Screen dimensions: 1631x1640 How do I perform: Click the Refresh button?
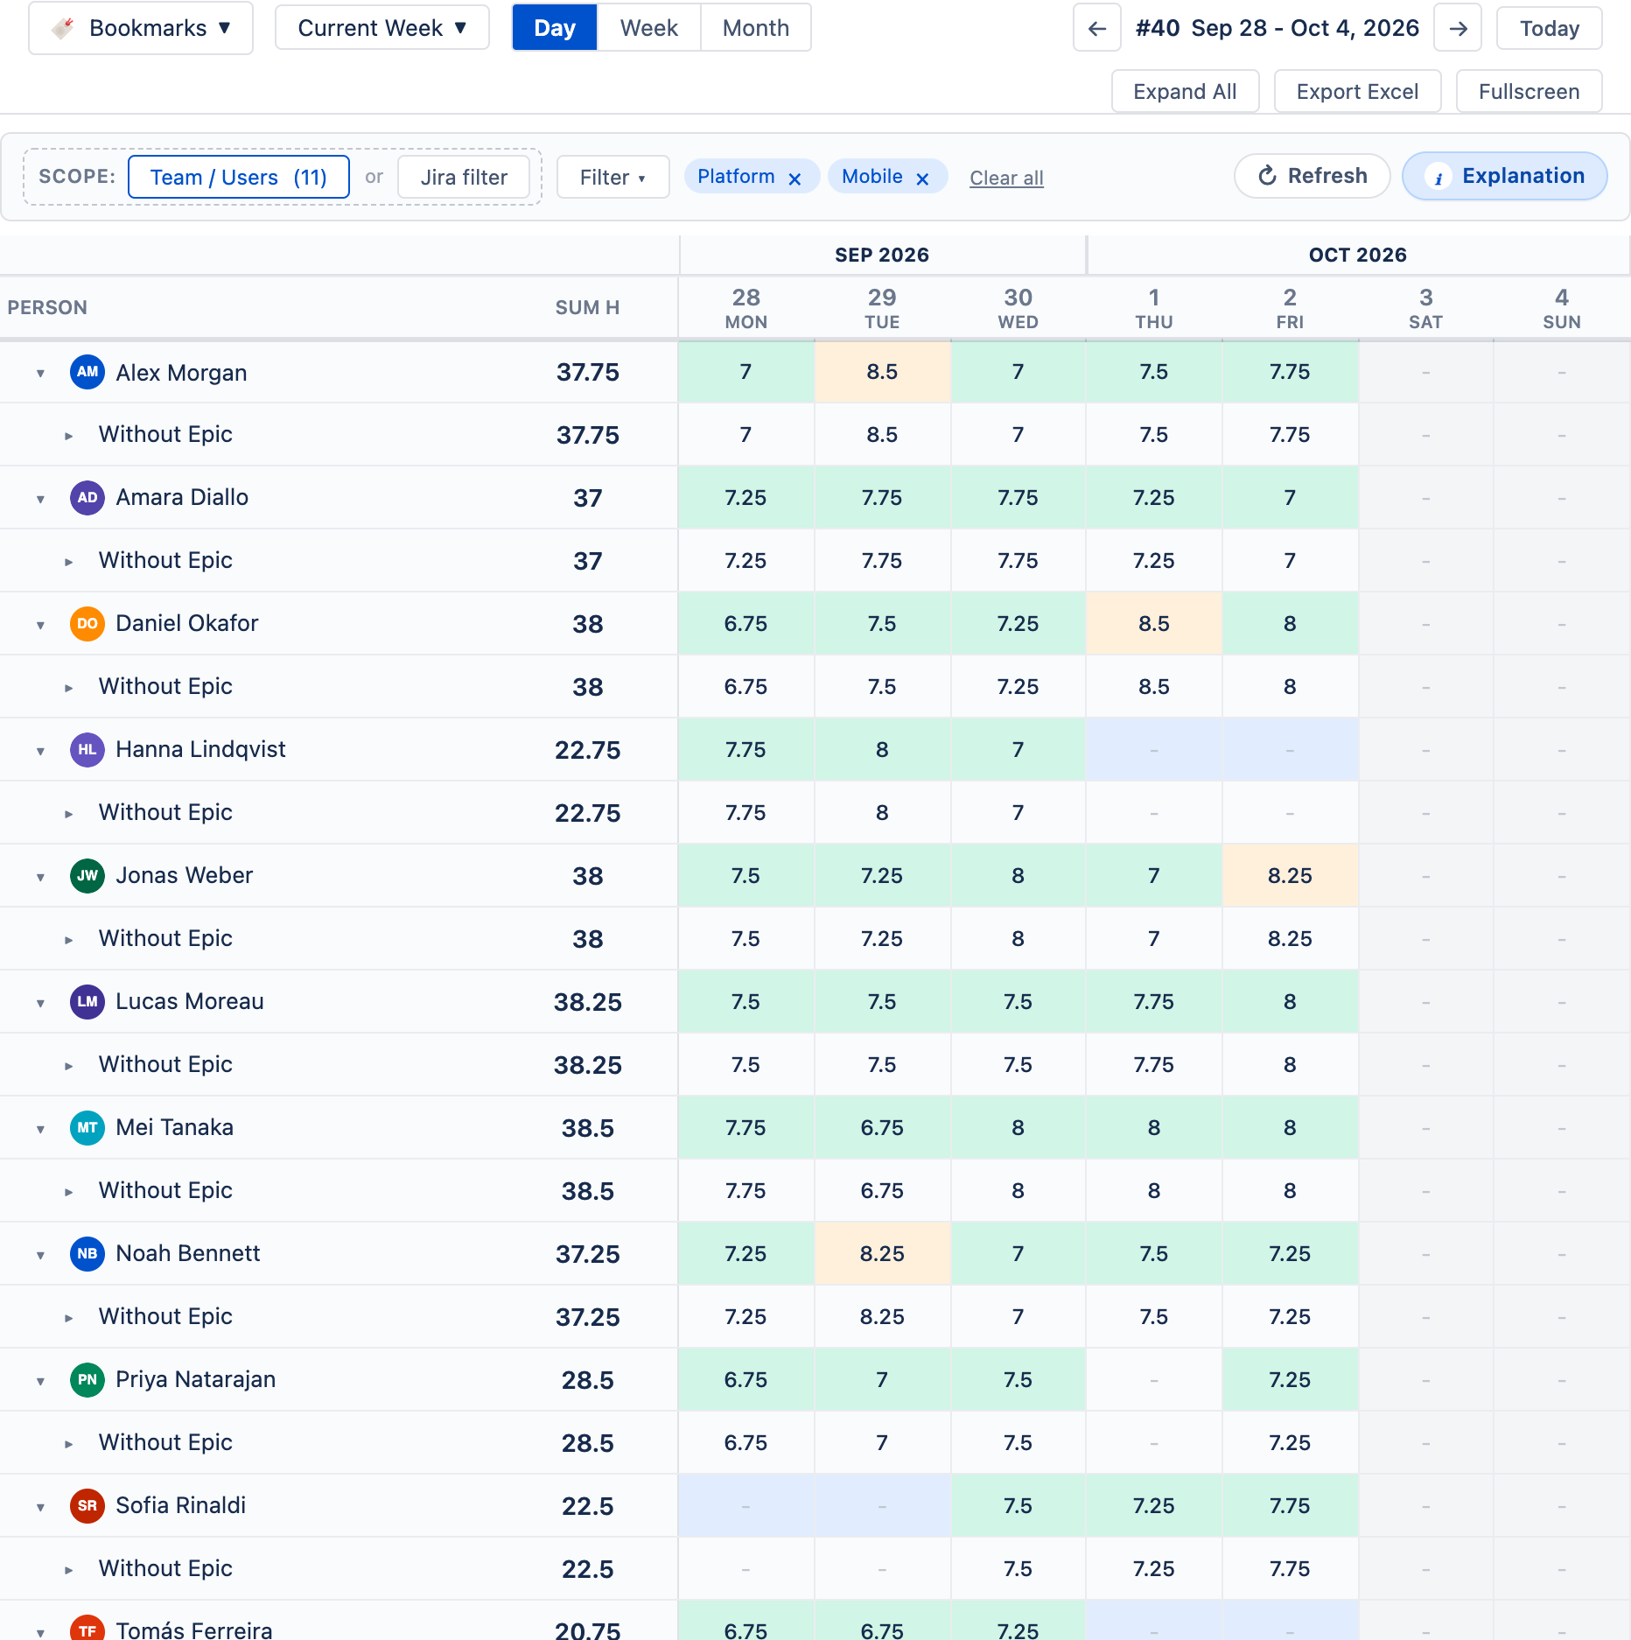(x=1312, y=176)
